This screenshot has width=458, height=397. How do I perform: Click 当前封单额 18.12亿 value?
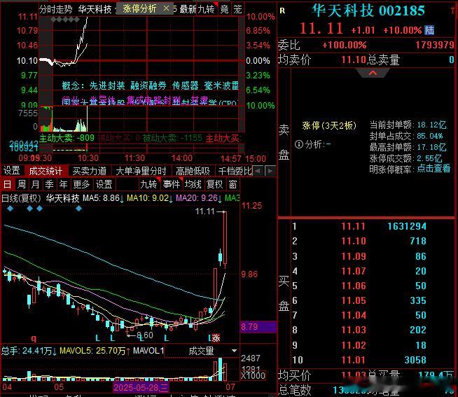coord(431,125)
